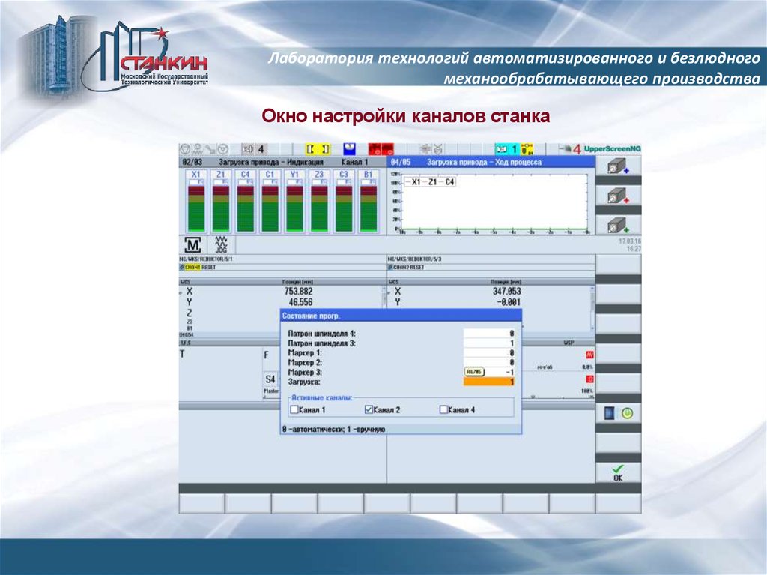
Task: Click the green power circle icon
Action: click(x=627, y=413)
